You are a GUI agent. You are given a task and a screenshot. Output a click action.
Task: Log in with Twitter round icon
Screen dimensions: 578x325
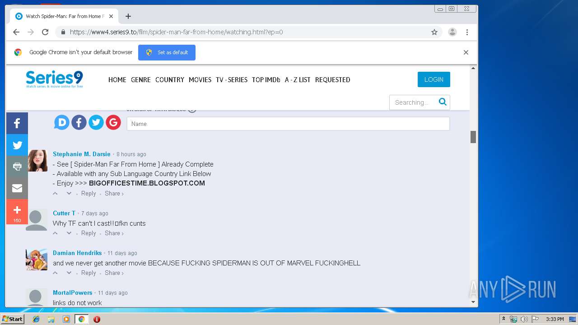click(x=96, y=122)
